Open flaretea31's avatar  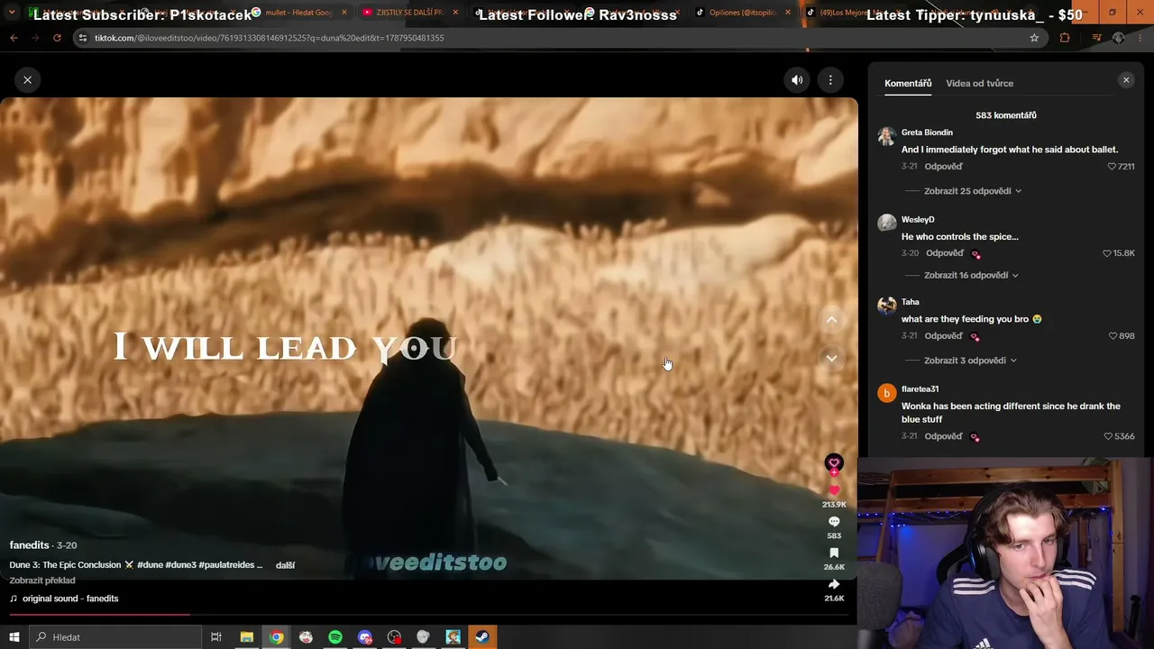[886, 393]
